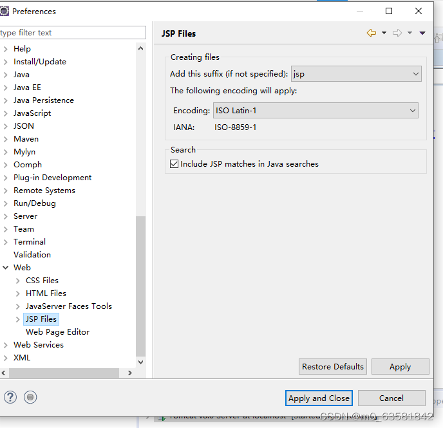Toggle Include JSP matches in Java searches

(x=174, y=163)
